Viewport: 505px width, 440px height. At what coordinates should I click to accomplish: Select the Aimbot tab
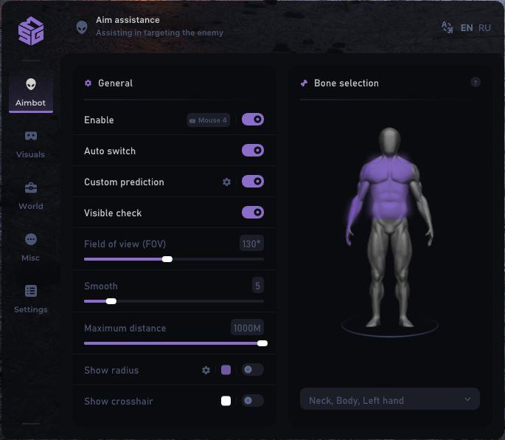(31, 92)
